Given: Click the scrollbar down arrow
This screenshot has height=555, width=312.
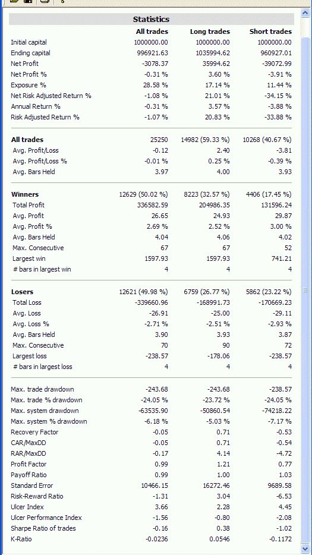Looking at the screenshot, I should 305,548.
